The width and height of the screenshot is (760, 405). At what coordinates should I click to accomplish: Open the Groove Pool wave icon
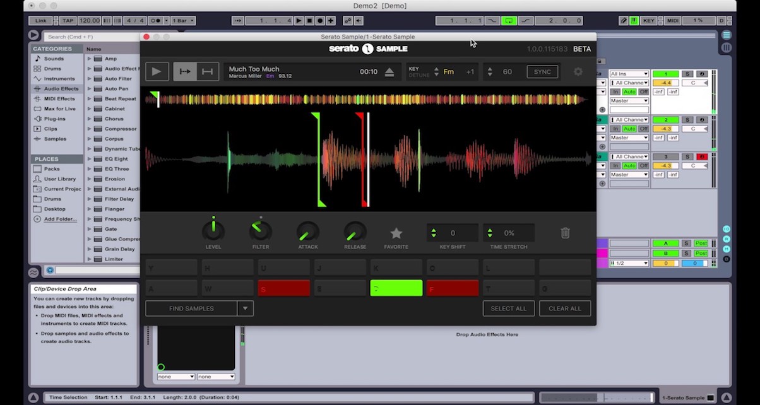(x=33, y=273)
